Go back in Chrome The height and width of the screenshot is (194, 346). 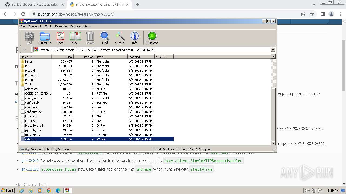6,14
